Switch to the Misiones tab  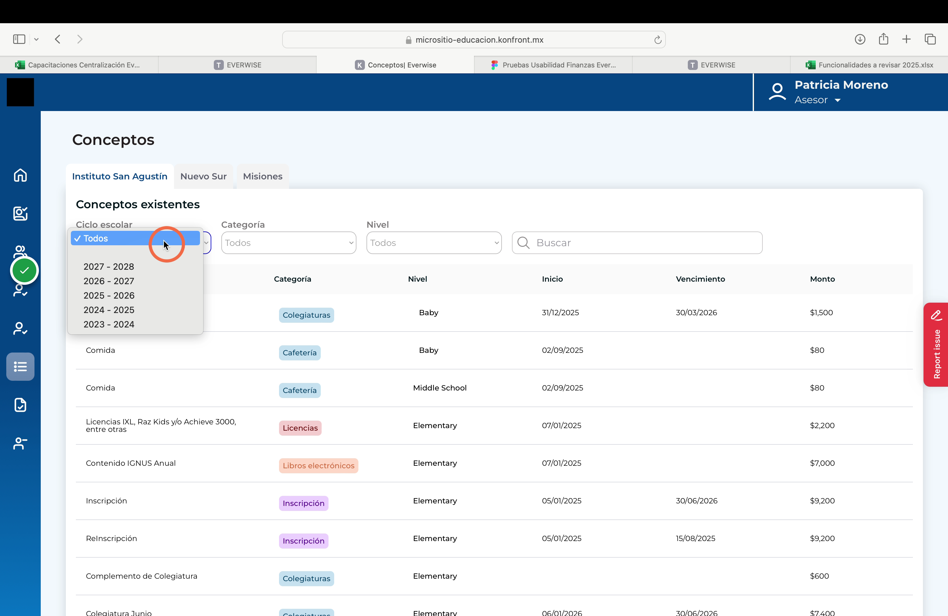click(262, 177)
